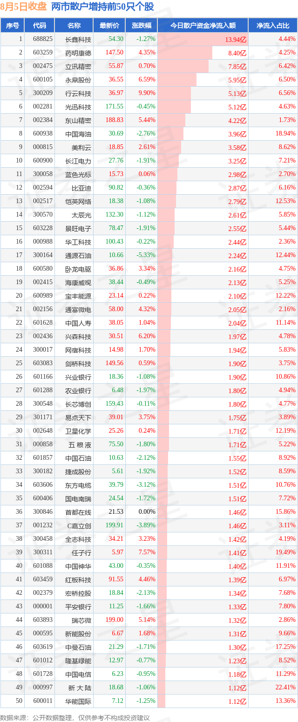This screenshot has width=298, height=722.
Task: Click the title 两市散户增持前50只个股
Action: pyautogui.click(x=102, y=7)
